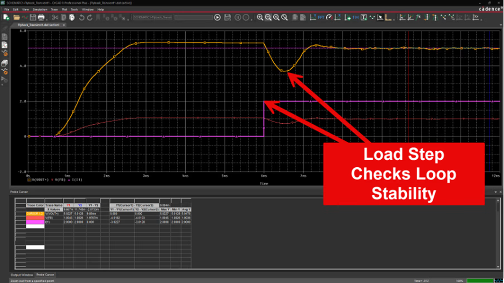Open the simulation profile combo box
Image resolution: width=504 pixels, height=283 pixels.
(x=152, y=17)
